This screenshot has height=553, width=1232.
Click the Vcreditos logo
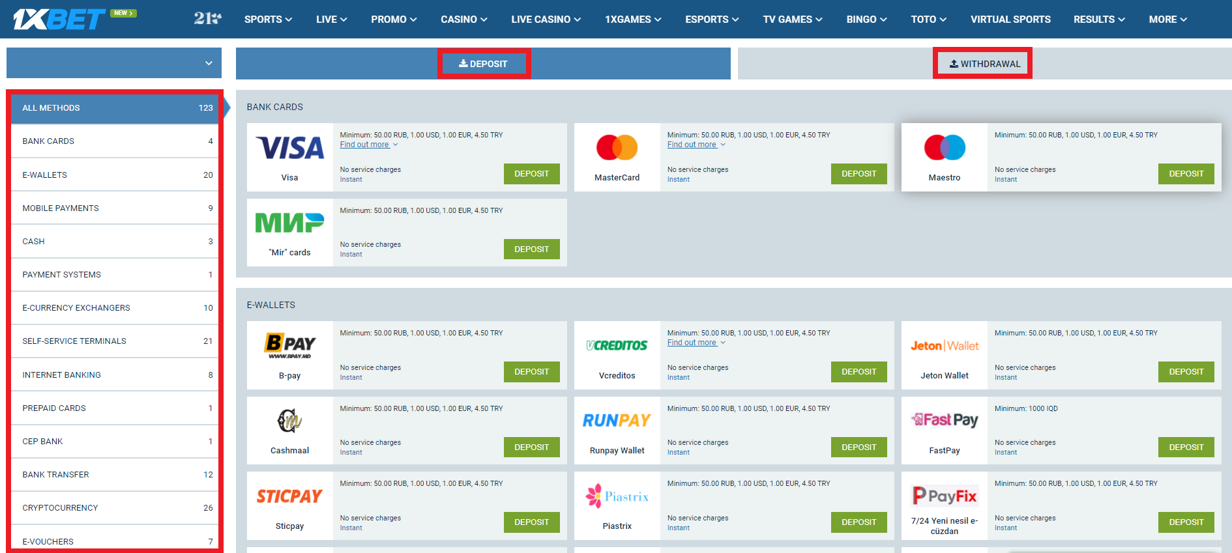(617, 346)
